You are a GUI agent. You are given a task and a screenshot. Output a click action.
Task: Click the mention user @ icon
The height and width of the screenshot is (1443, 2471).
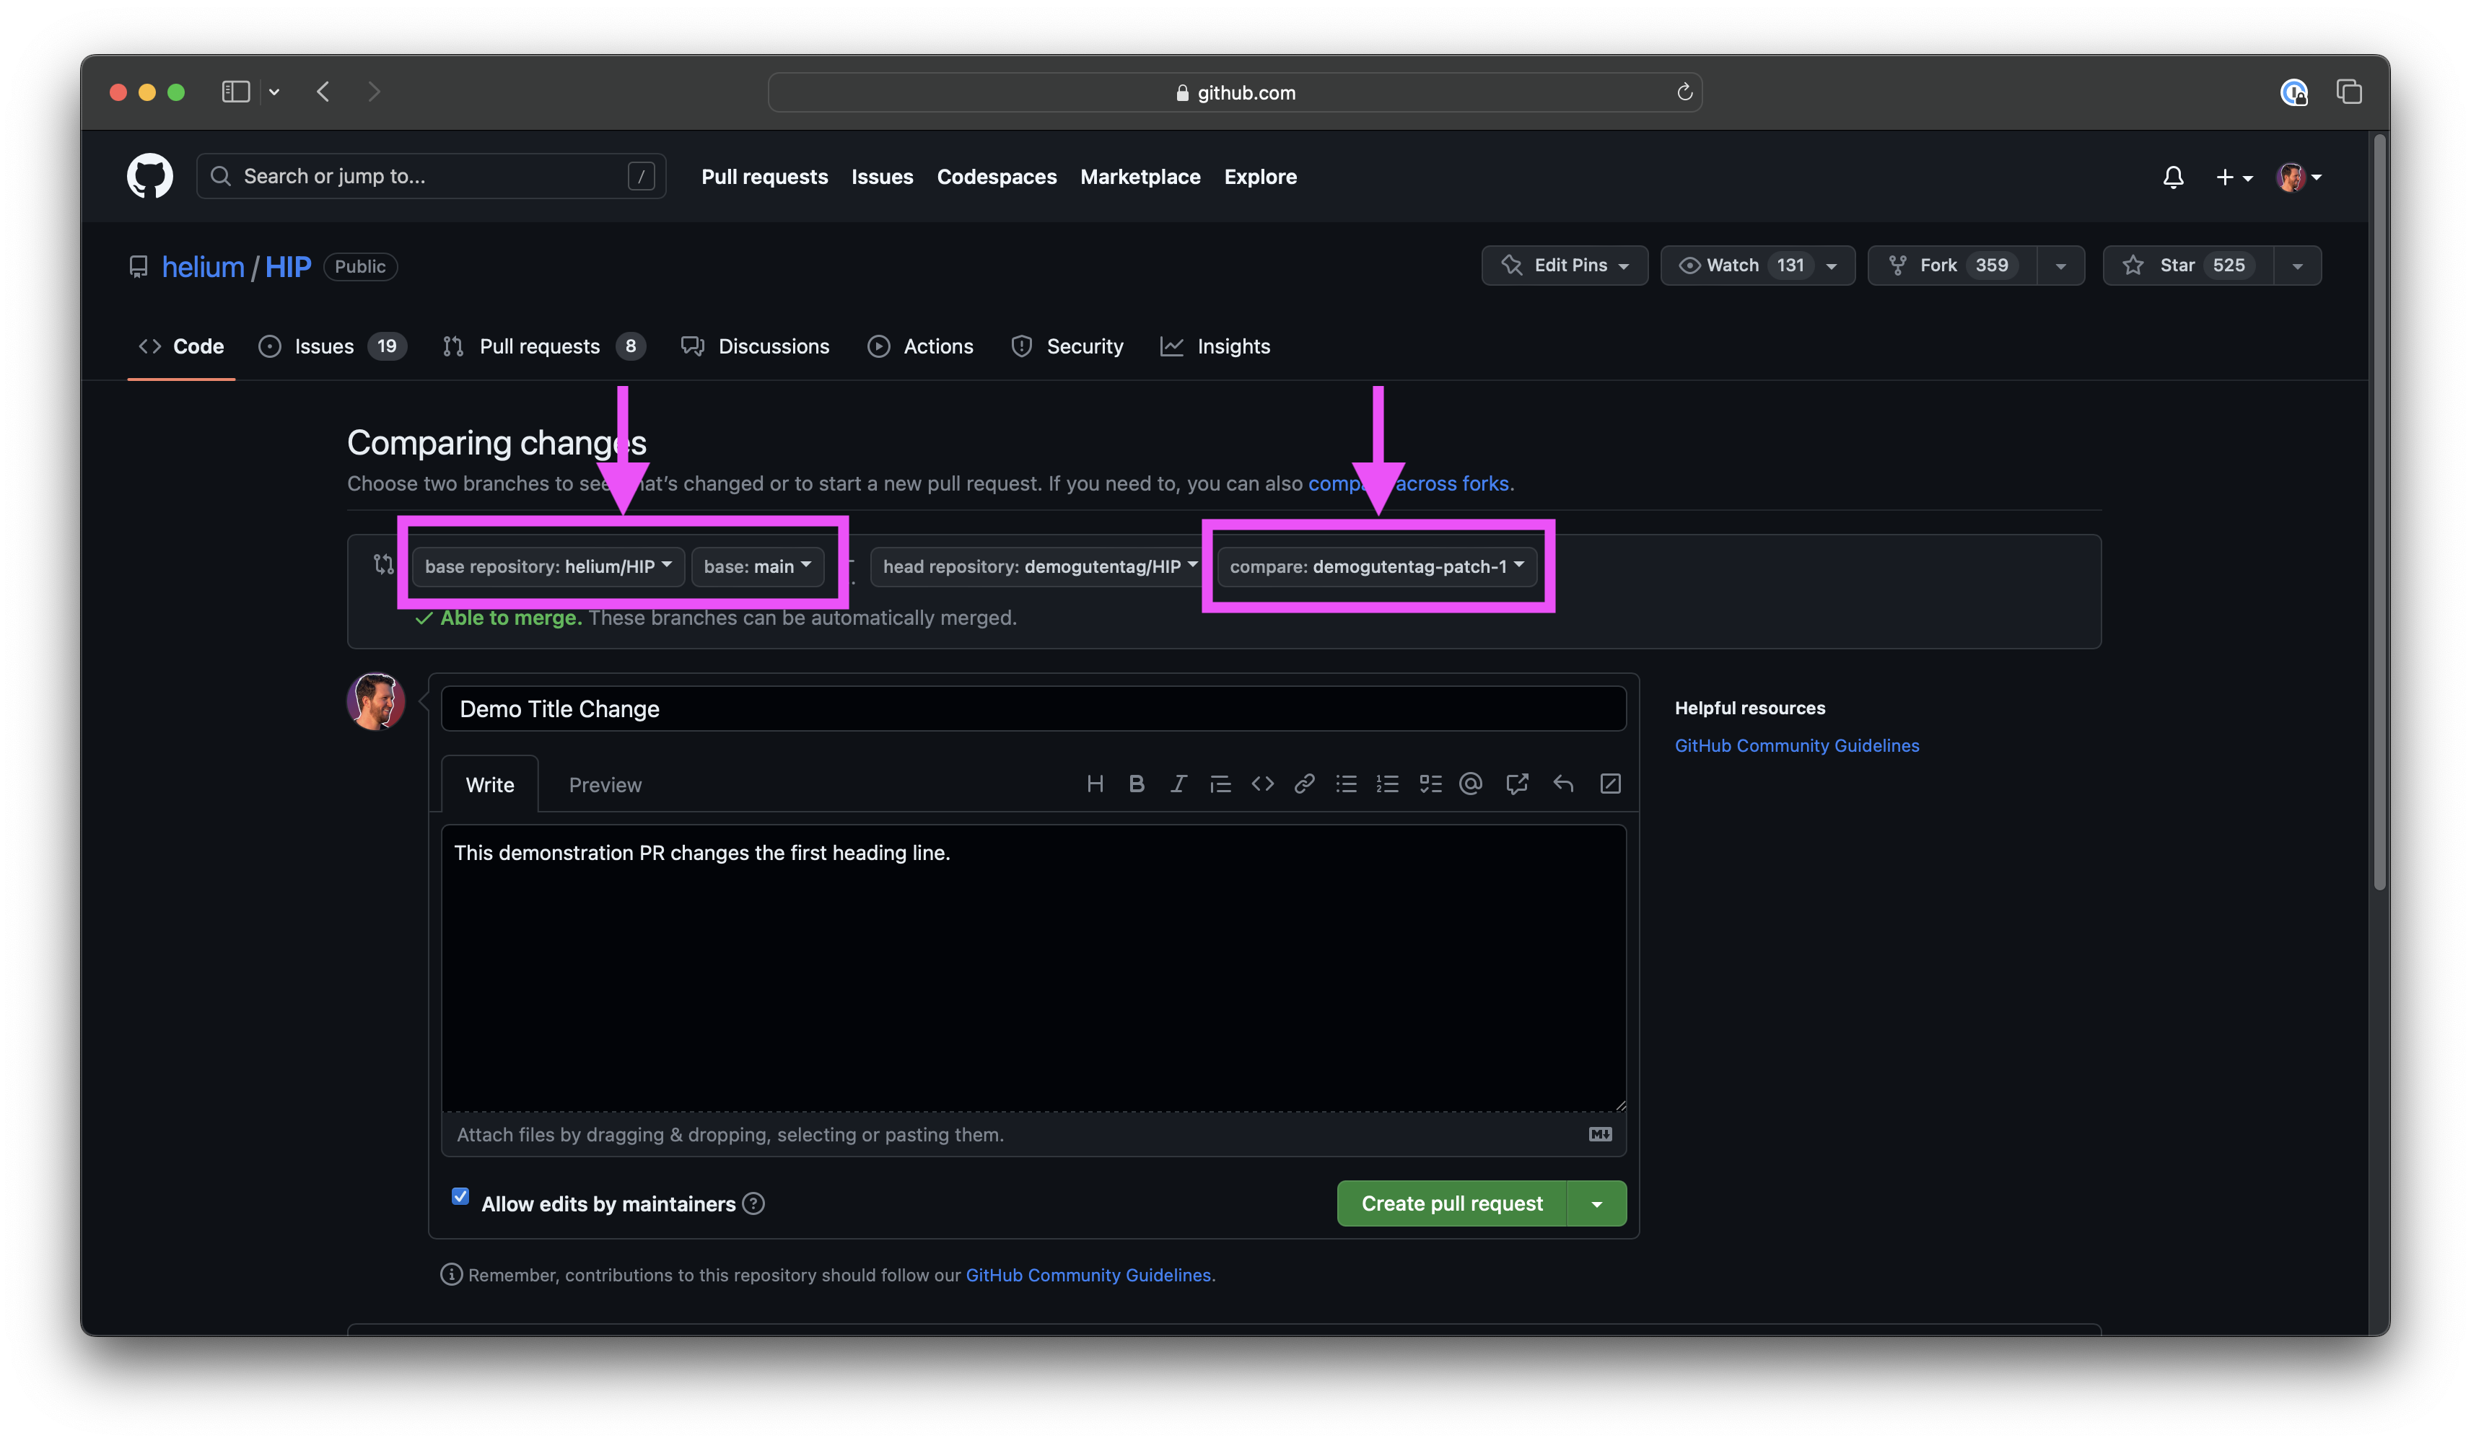tap(1470, 784)
